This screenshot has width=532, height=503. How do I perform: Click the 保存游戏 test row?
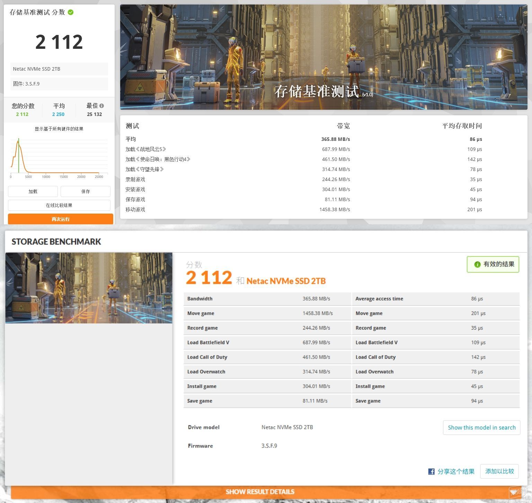tap(323, 199)
